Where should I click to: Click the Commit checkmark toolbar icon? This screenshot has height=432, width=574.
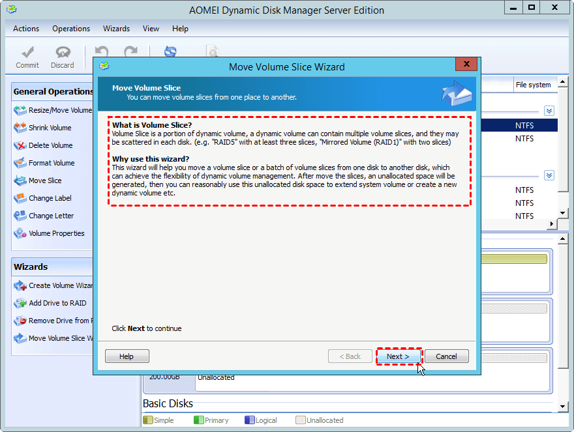click(x=27, y=52)
